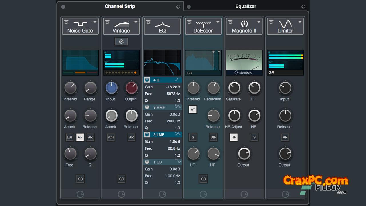
Task: Click the DeEsser waveform icon
Action: [x=203, y=23]
